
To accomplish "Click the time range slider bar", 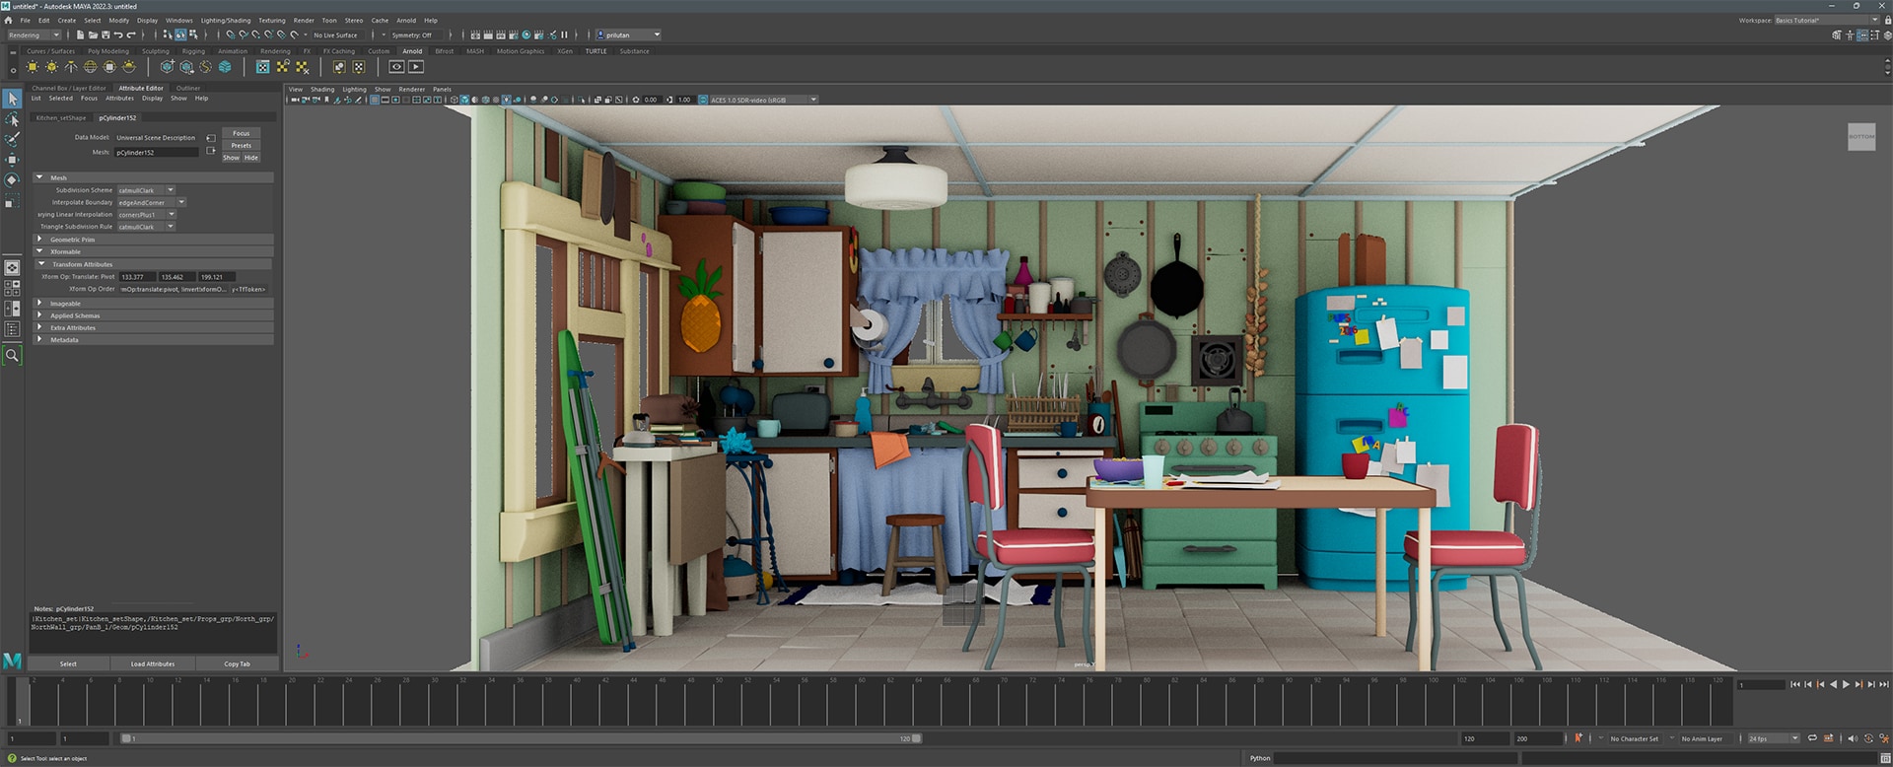I will click(521, 738).
